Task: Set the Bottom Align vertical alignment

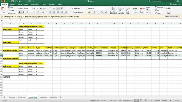Action: tap(58, 8)
